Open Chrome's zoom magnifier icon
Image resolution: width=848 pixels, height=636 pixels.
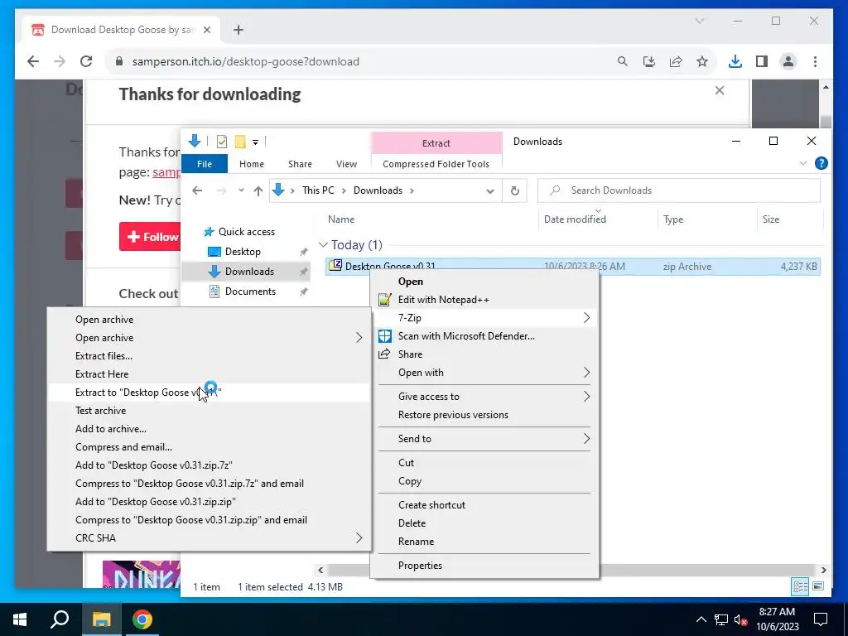point(623,61)
